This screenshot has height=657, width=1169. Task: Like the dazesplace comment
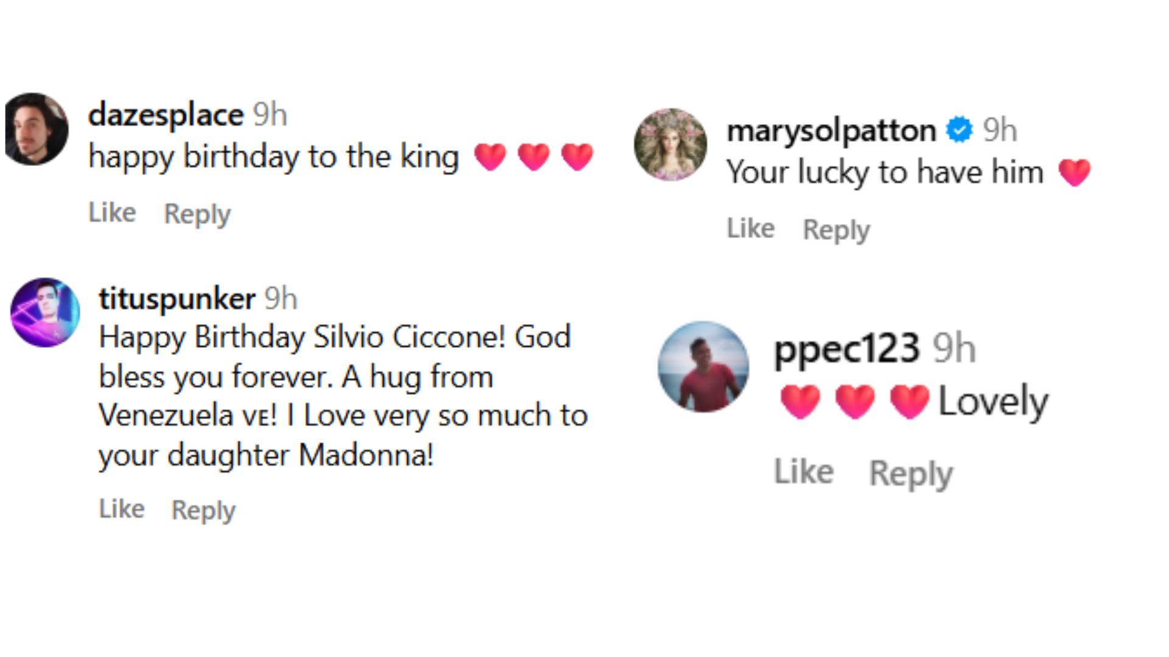pos(112,213)
